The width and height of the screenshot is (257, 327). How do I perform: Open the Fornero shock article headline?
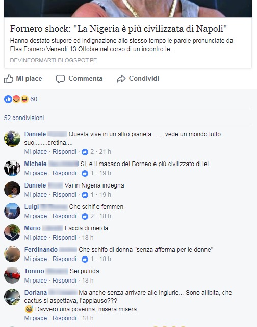(118, 29)
